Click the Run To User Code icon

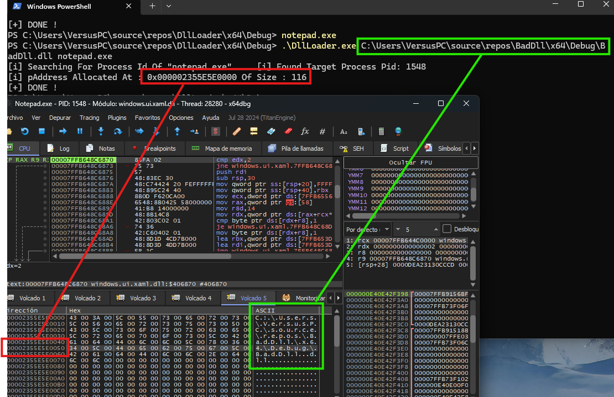pos(194,131)
